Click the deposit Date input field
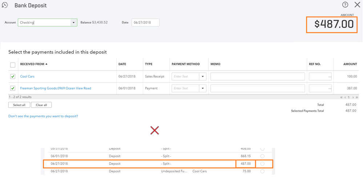The height and width of the screenshot is (186, 363). (145, 22)
